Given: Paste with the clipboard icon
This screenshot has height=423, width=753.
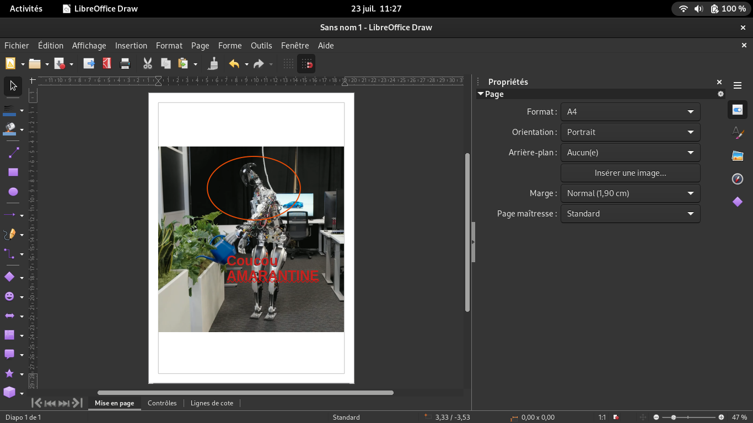Looking at the screenshot, I should point(183,64).
